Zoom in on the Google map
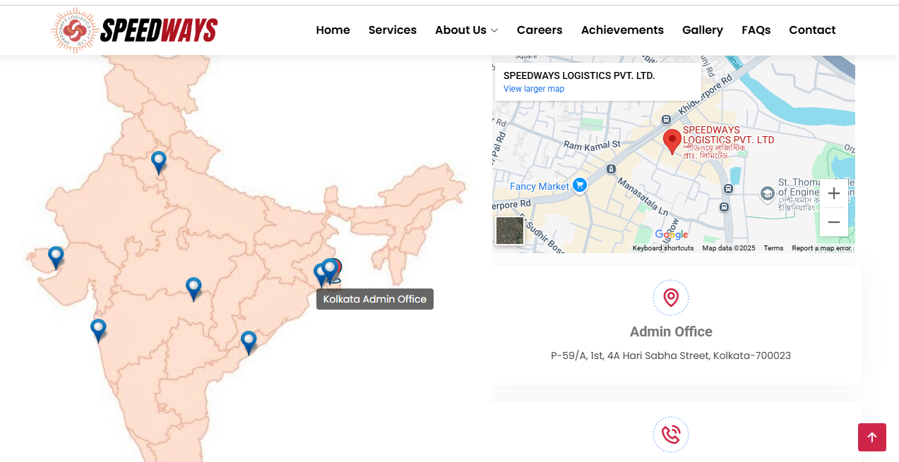The image size is (899, 462). (833, 193)
